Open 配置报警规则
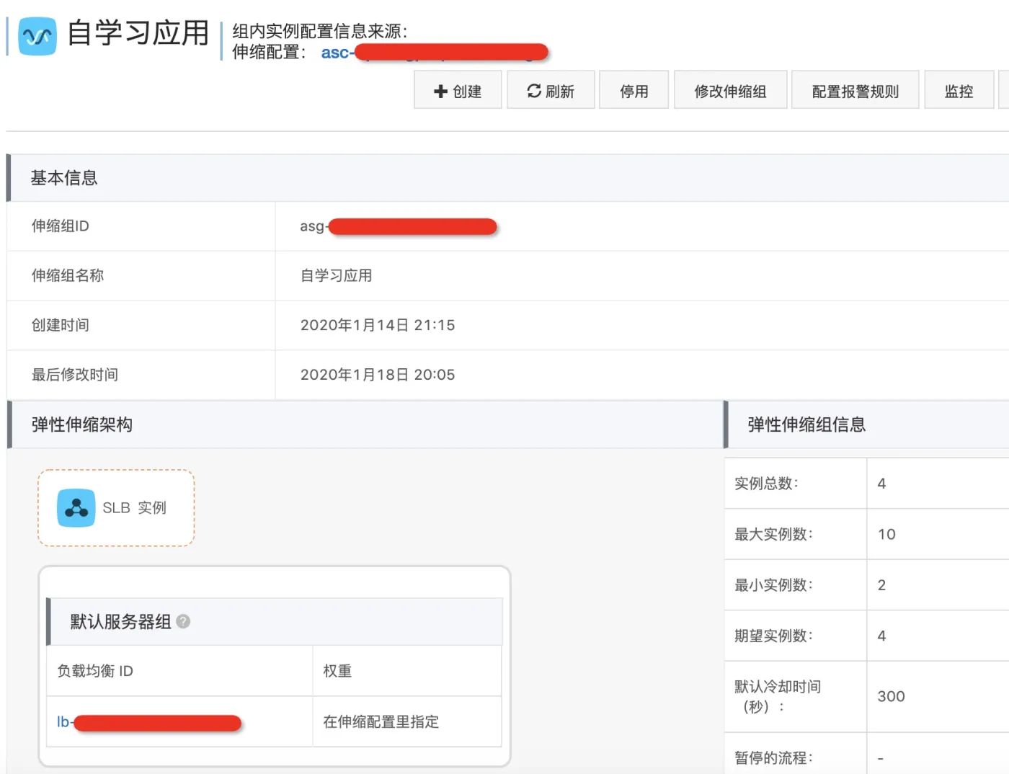Viewport: 1009px width, 774px height. (x=855, y=90)
